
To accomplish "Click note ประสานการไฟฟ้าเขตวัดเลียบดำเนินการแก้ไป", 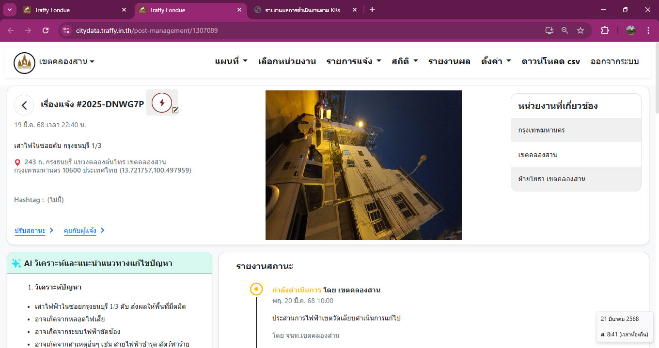I will point(336,318).
